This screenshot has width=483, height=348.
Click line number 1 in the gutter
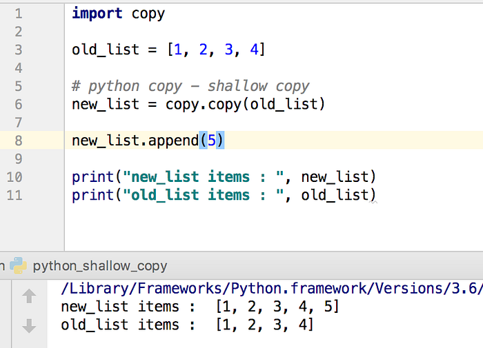coord(19,14)
